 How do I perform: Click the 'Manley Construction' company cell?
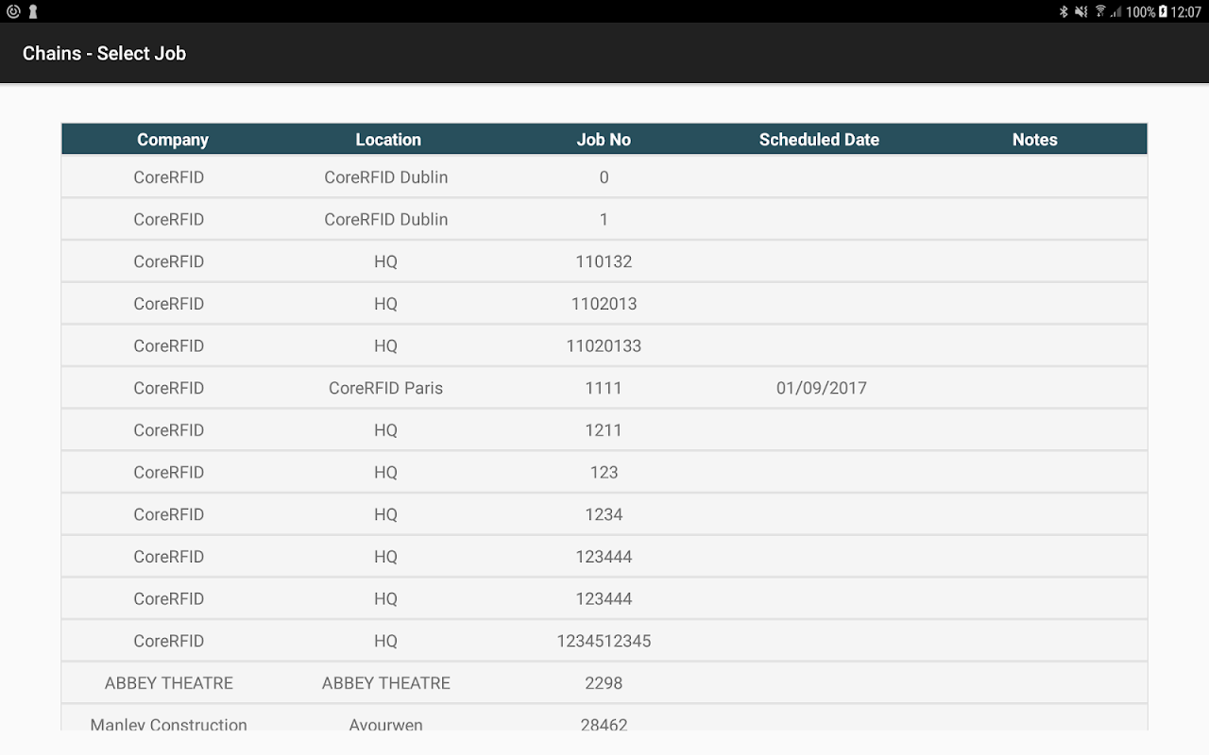[x=169, y=724]
